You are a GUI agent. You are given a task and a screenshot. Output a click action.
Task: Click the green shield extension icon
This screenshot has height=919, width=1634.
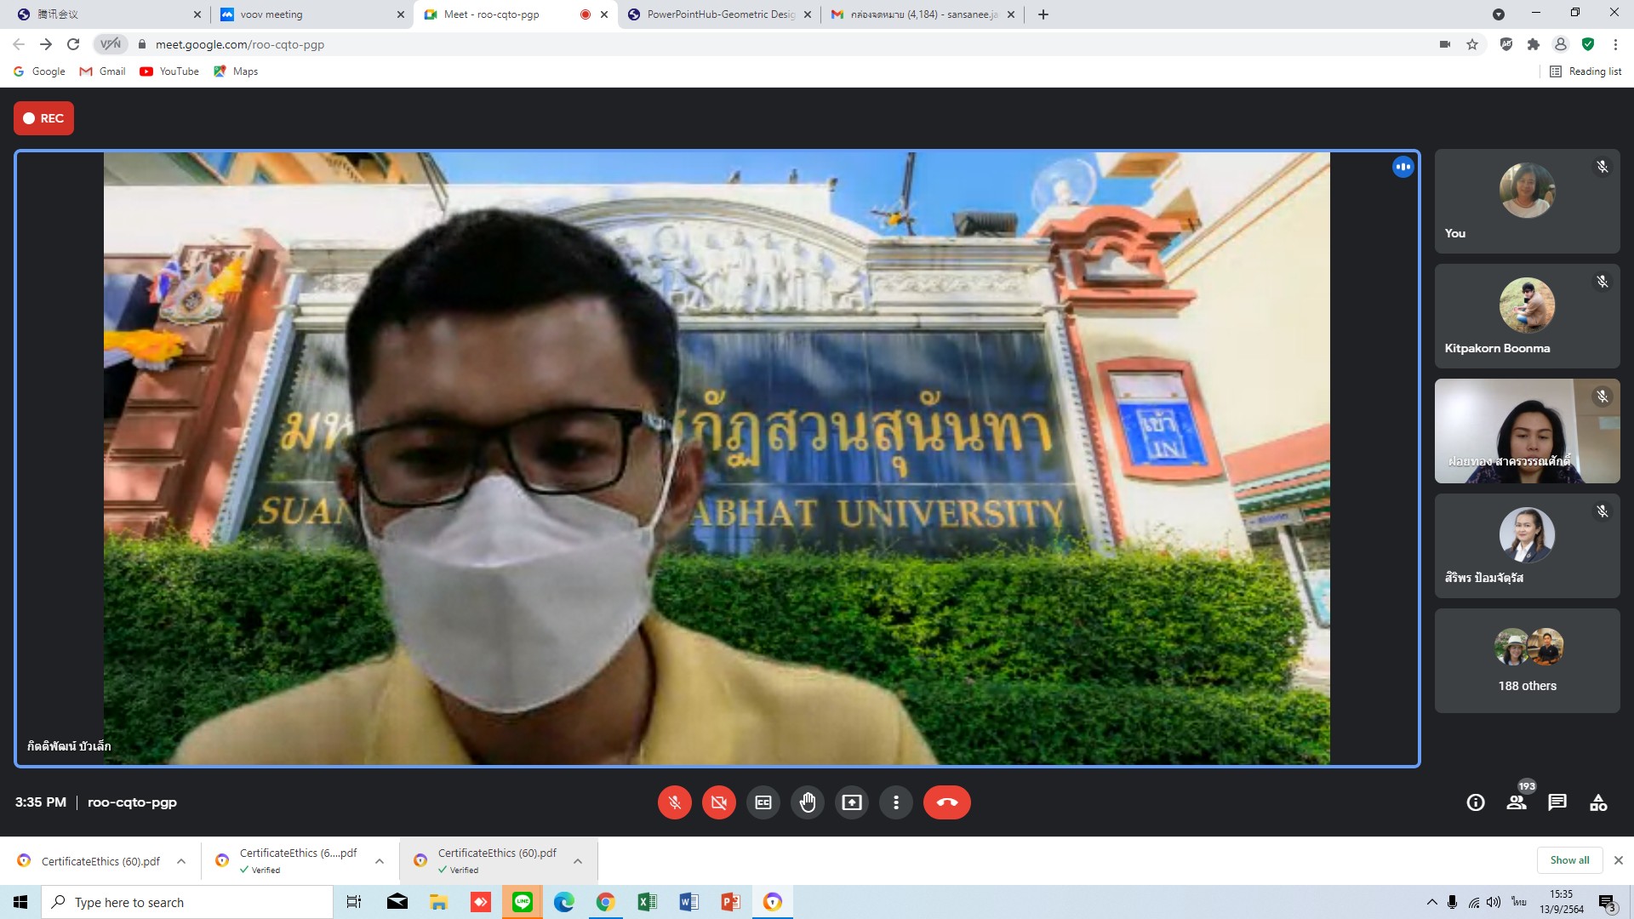(1588, 44)
